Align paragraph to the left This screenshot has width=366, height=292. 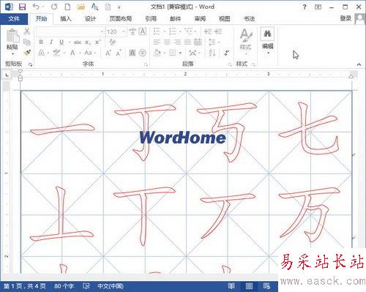[x=157, y=42]
